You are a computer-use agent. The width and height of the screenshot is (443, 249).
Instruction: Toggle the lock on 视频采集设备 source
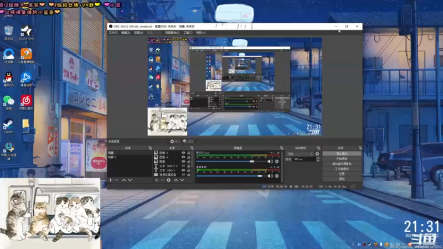[x=189, y=175]
